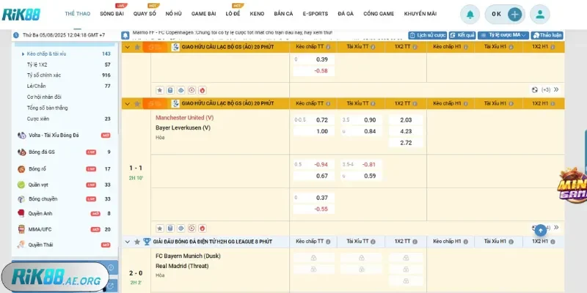The width and height of the screenshot is (587, 293).
Task: Favorite the H2H GG League star
Action: 136,241
